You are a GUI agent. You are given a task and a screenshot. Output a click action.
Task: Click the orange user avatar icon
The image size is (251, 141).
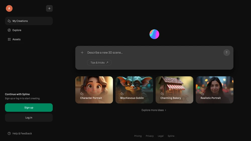(x=9, y=8)
